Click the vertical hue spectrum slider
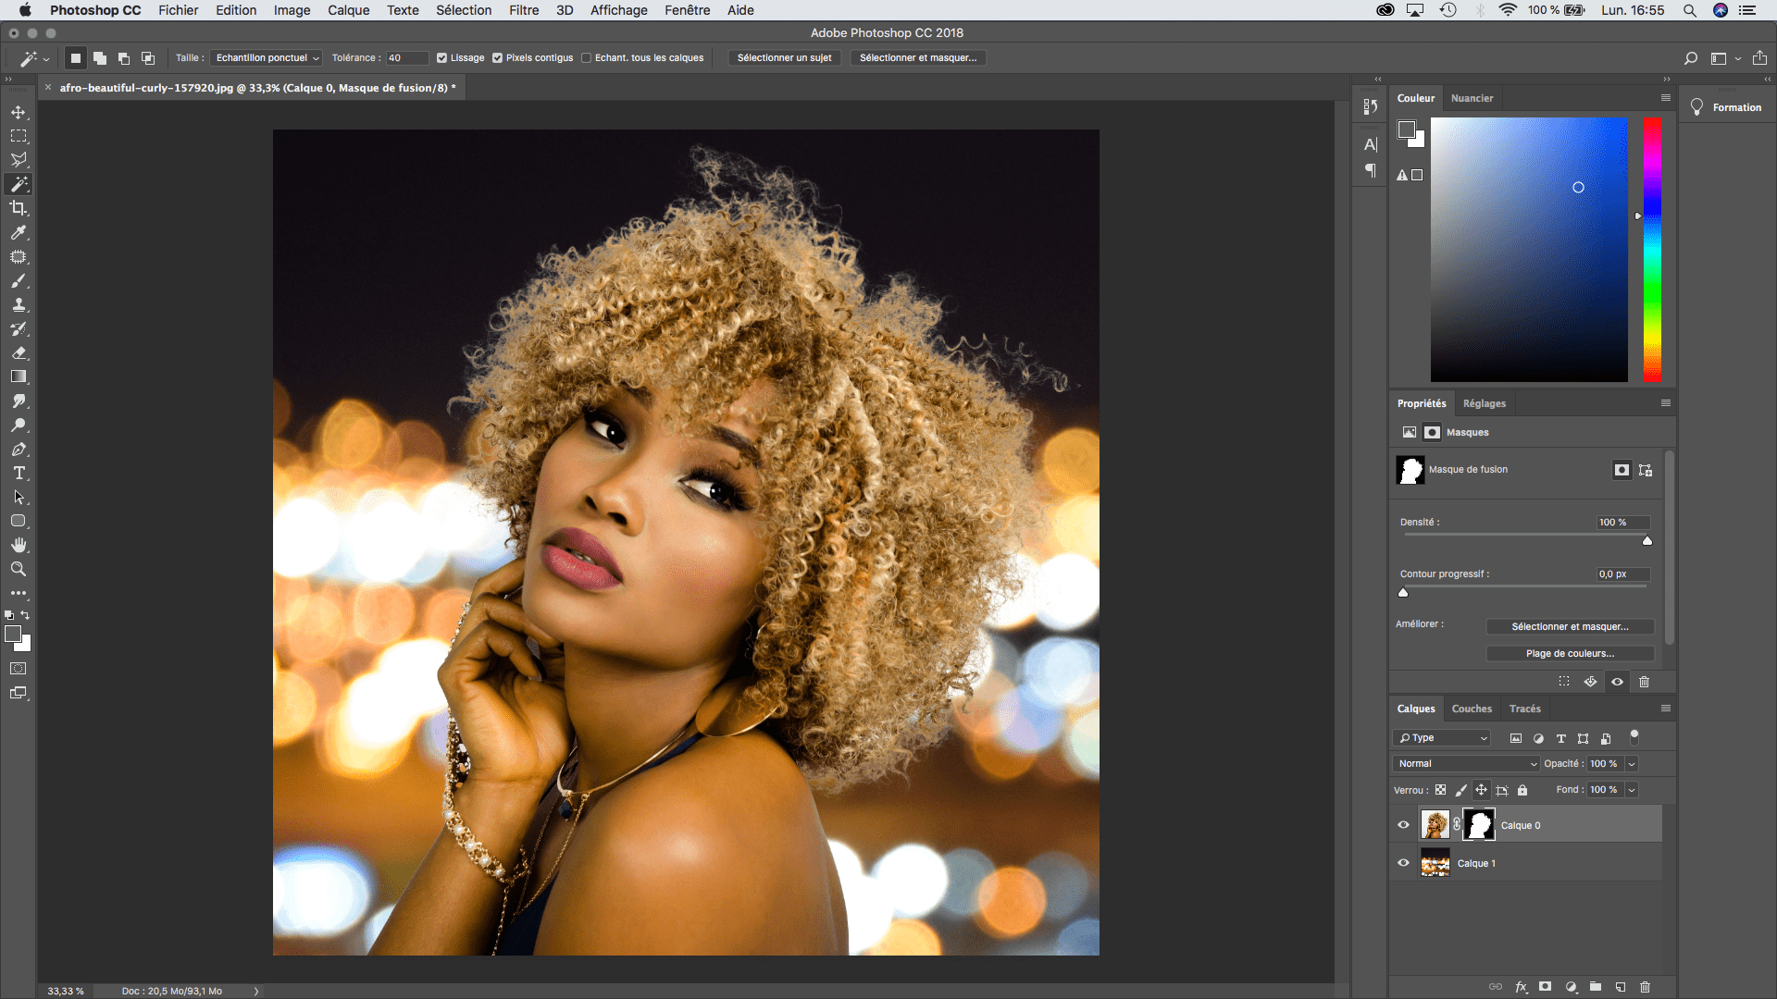The image size is (1777, 999). point(1652,250)
